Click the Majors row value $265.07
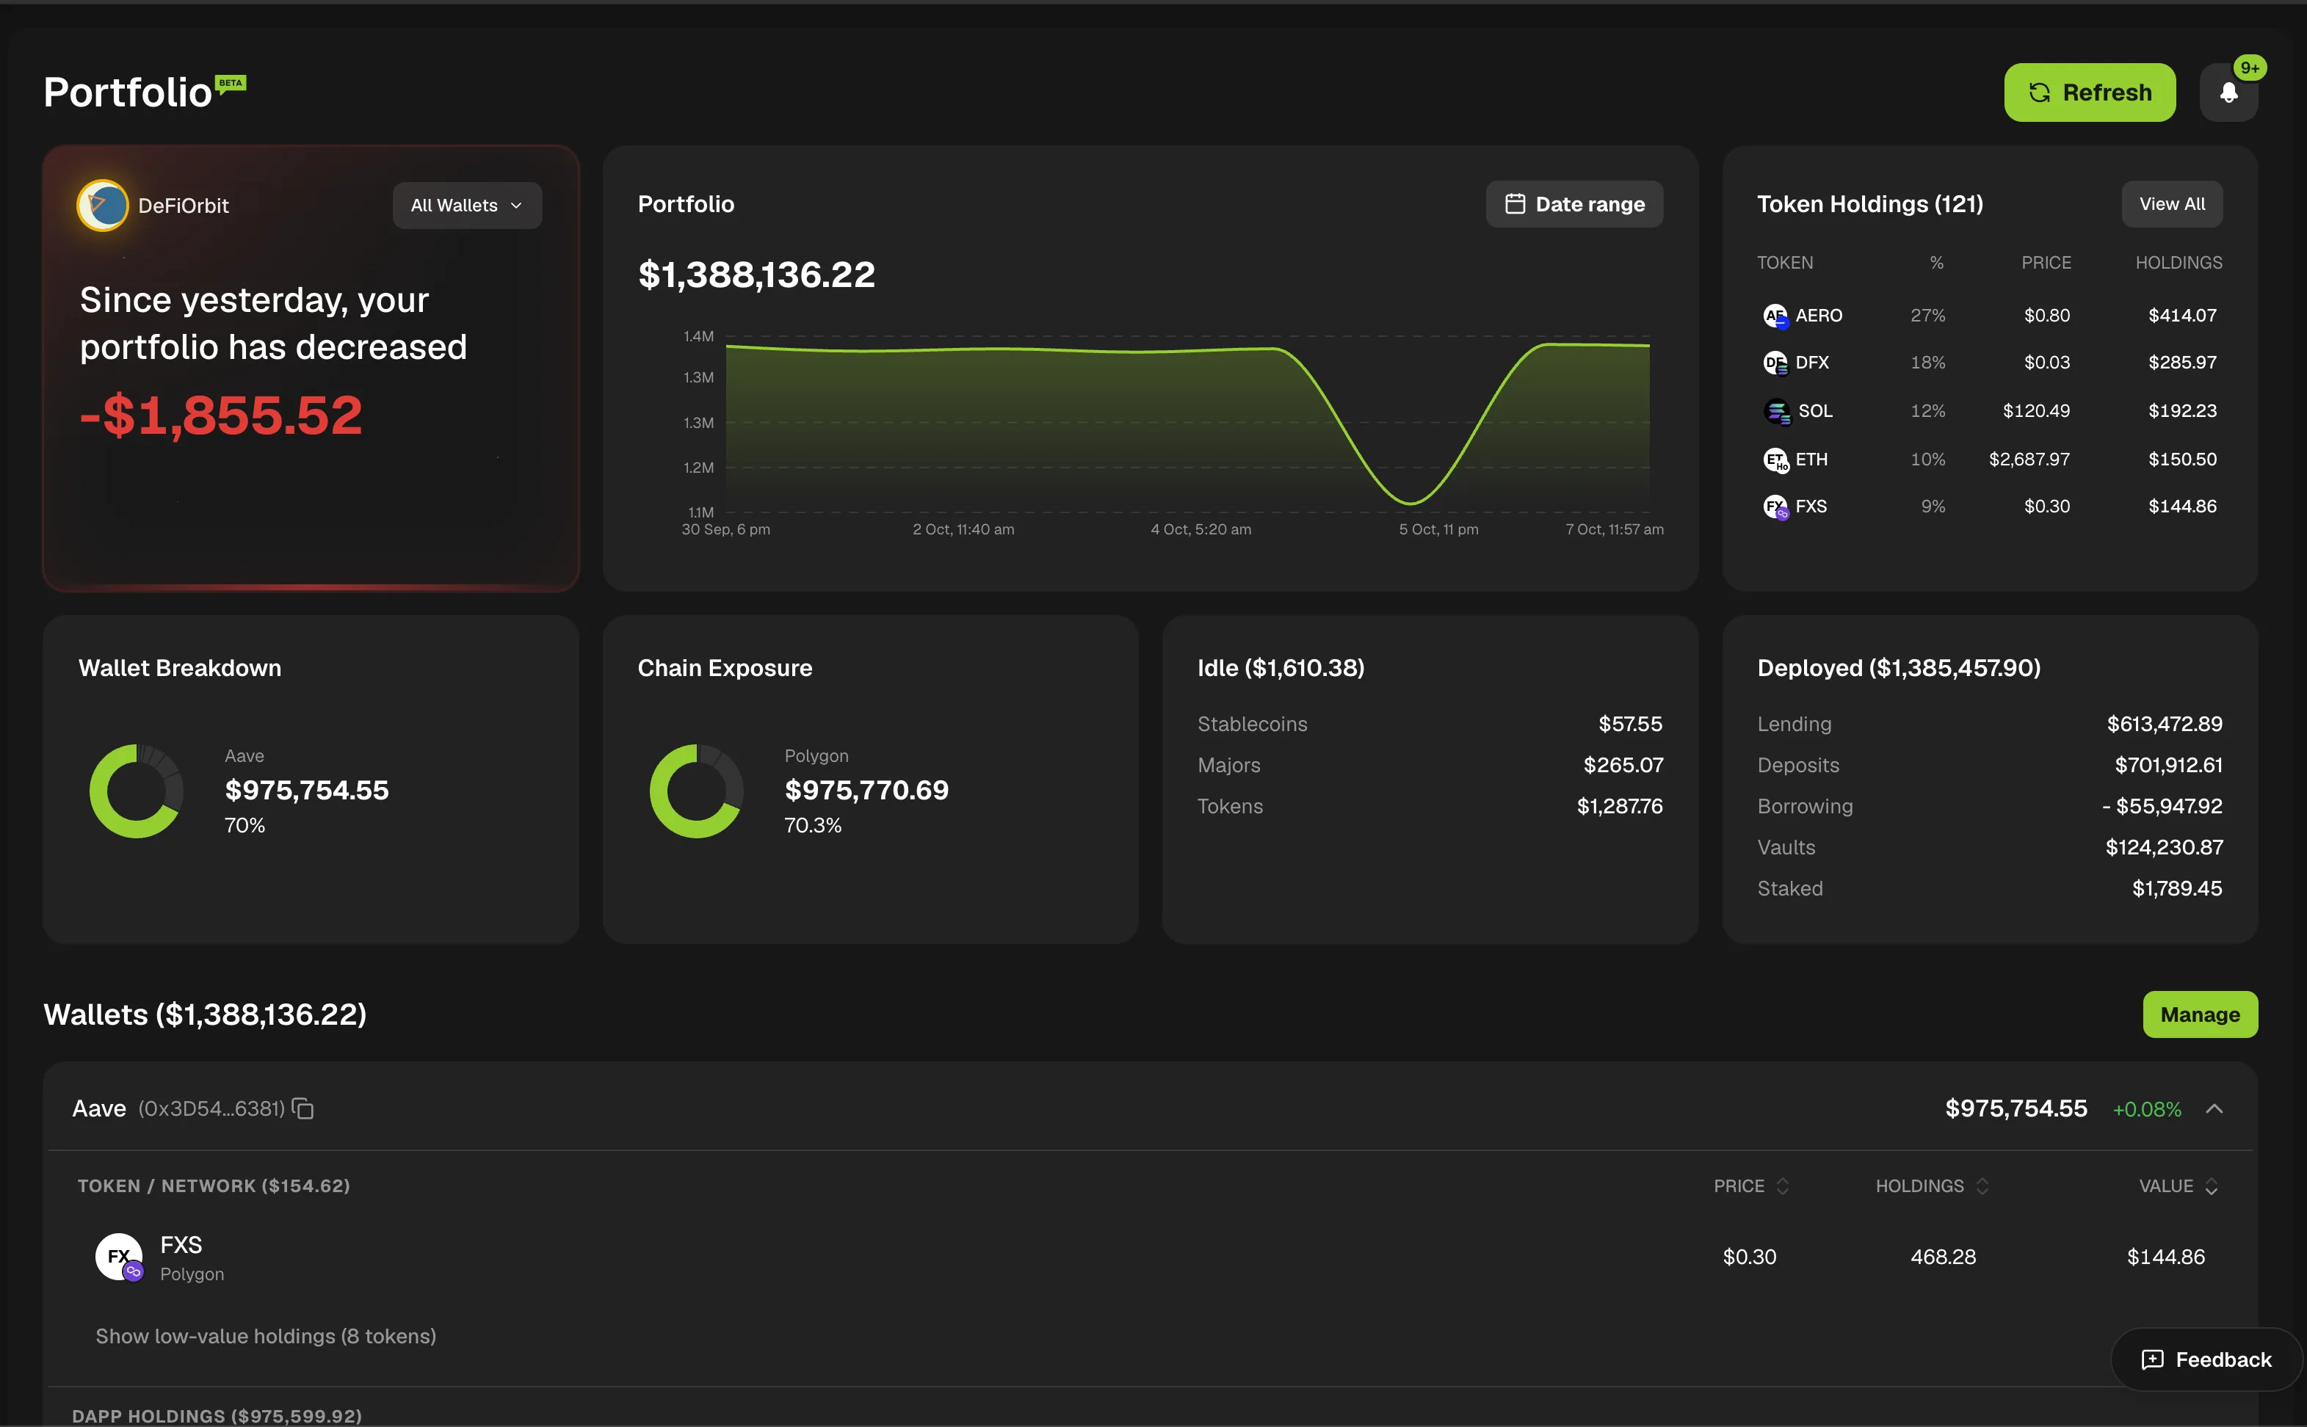This screenshot has height=1427, width=2307. point(1623,766)
